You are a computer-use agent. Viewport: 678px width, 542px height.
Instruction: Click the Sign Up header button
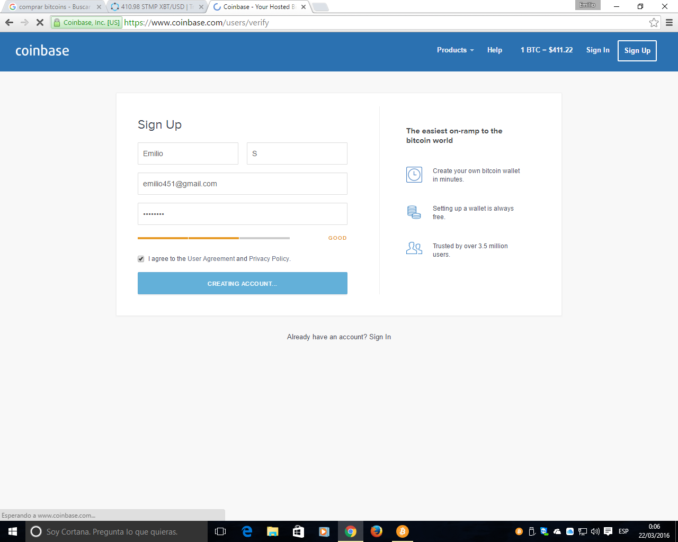click(x=637, y=51)
